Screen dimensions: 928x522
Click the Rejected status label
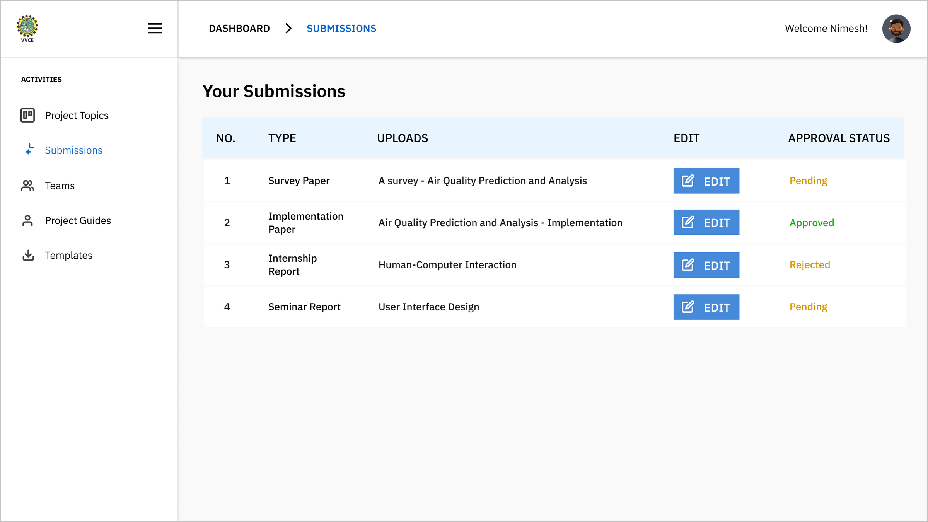[x=809, y=265]
